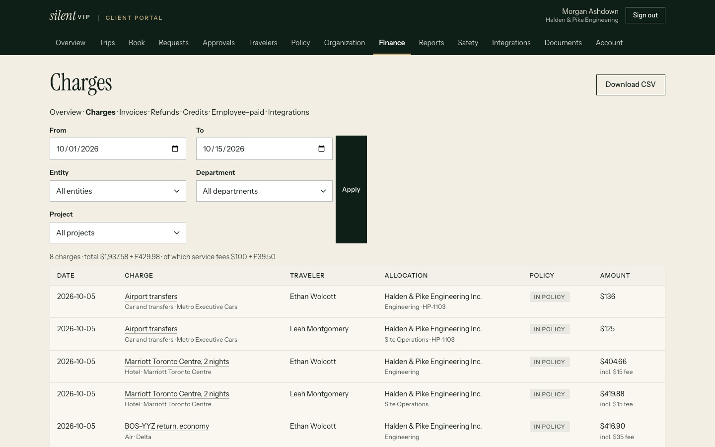Open the BOS–YYZ return, economy charge
The height and width of the screenshot is (447, 715).
(x=167, y=426)
